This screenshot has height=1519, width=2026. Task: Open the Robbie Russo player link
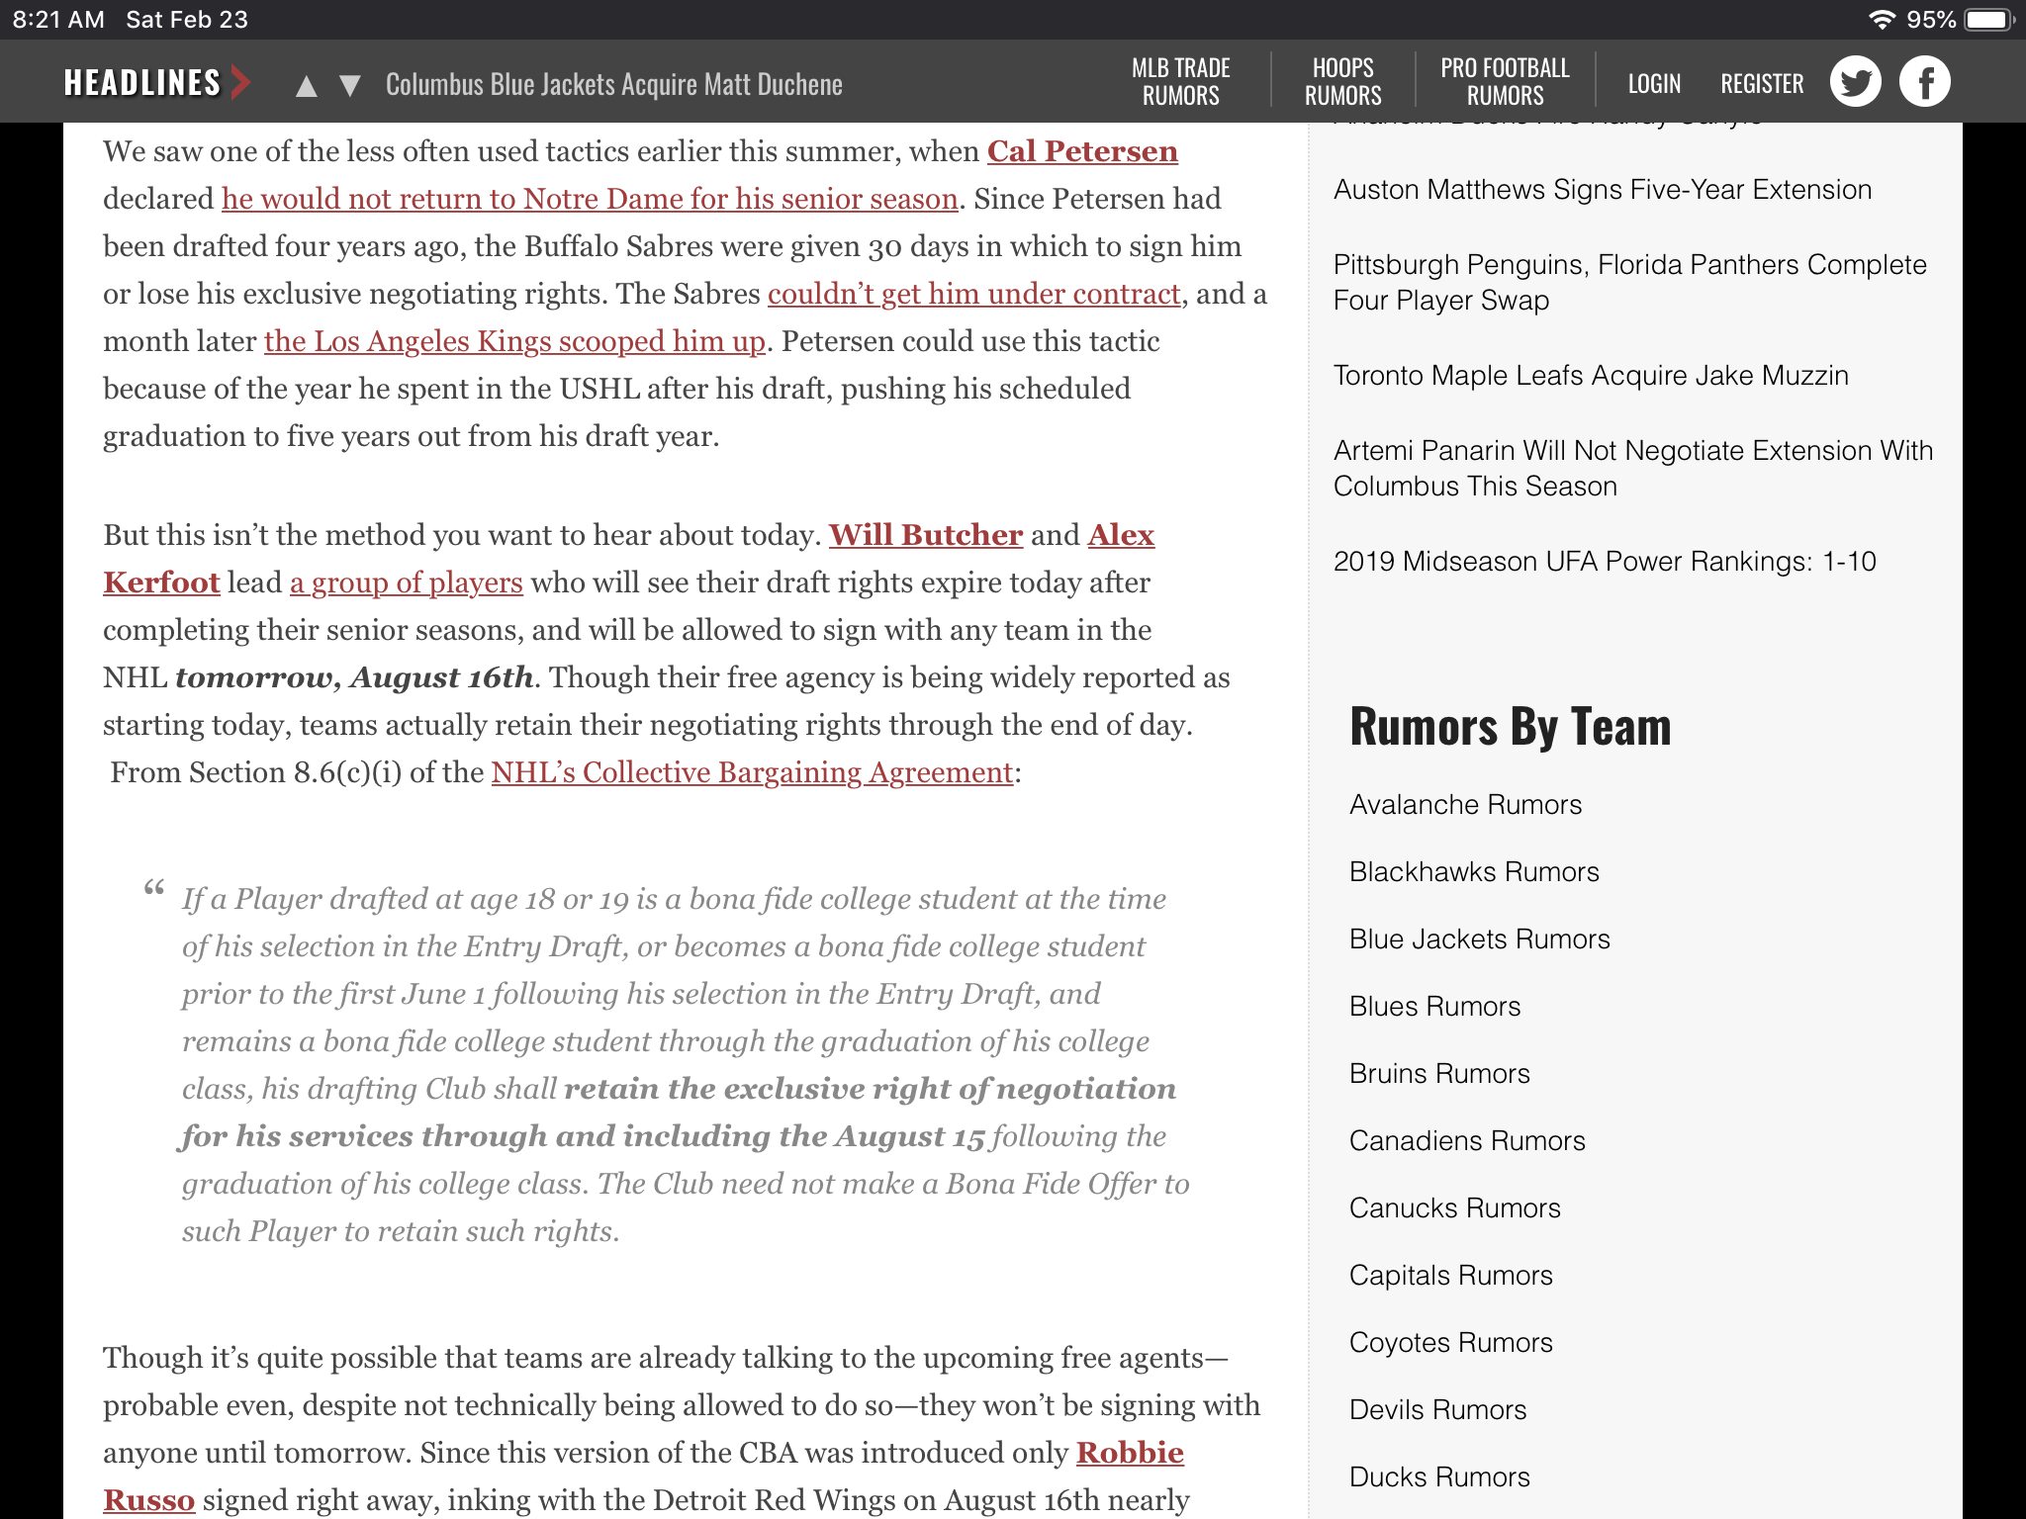coord(1130,1453)
